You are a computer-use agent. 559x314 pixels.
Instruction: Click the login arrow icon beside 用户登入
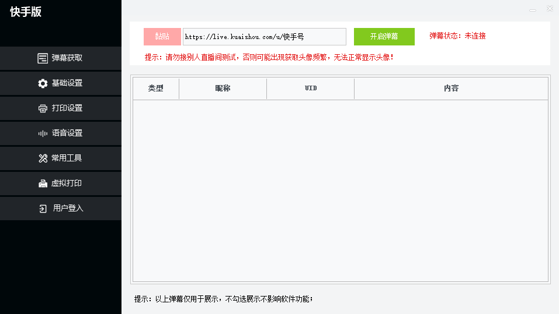click(43, 209)
